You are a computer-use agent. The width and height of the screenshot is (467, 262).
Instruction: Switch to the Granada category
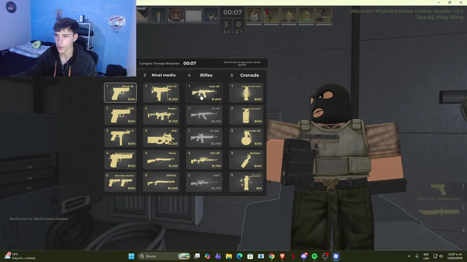pos(250,75)
